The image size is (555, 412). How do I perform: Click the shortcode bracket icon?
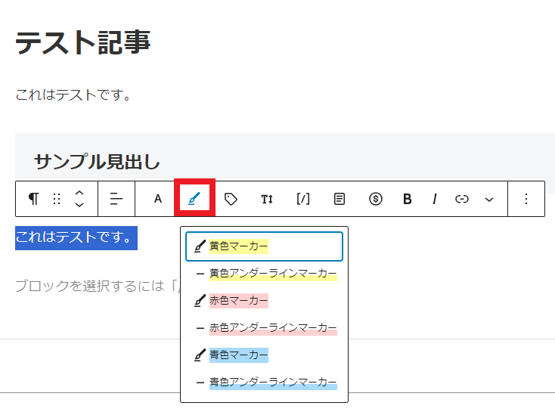point(303,199)
